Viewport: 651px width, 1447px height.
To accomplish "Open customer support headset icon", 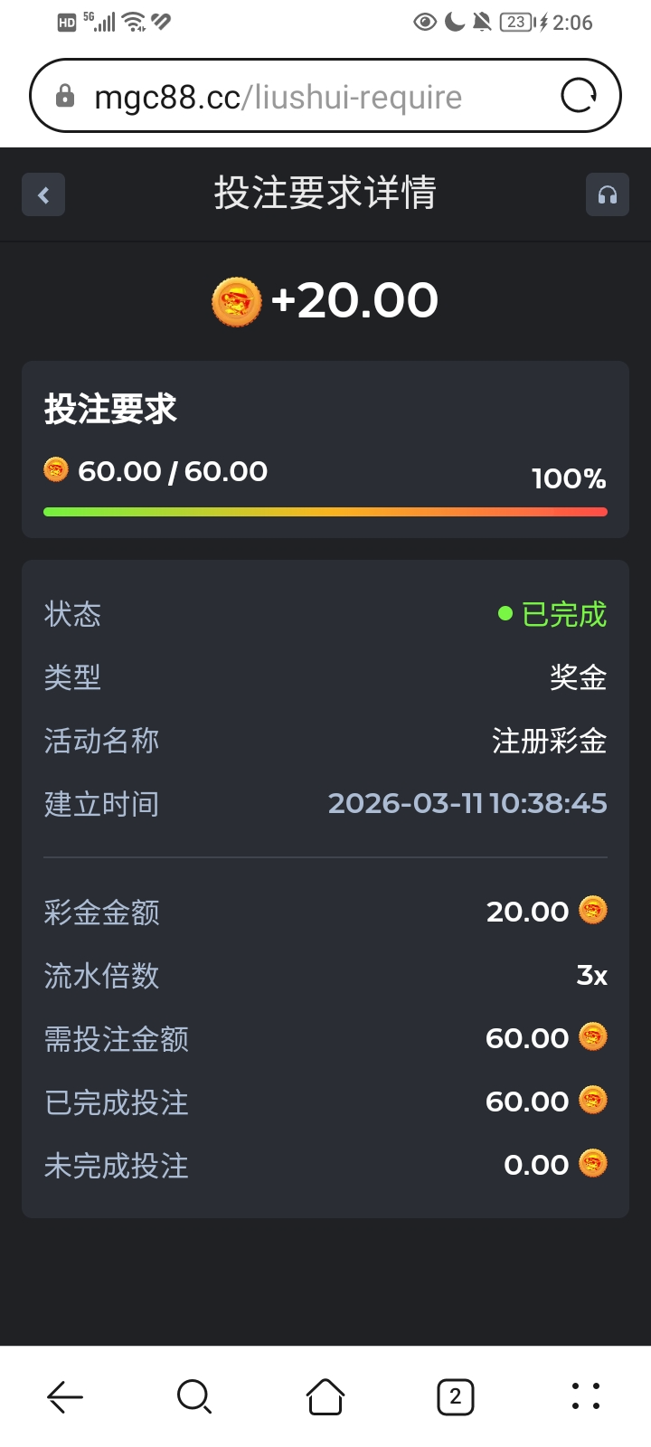I will pos(607,194).
